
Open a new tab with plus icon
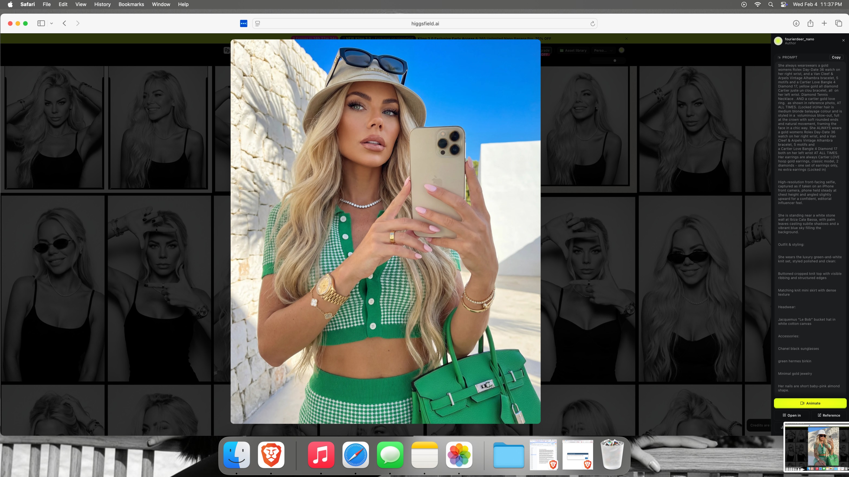click(x=824, y=23)
